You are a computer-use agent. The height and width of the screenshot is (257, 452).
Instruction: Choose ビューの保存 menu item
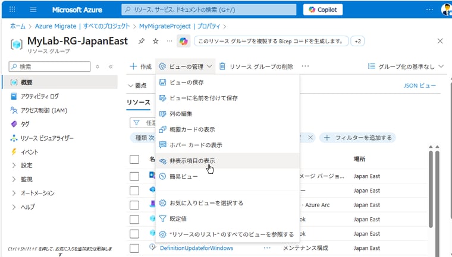[227, 83]
